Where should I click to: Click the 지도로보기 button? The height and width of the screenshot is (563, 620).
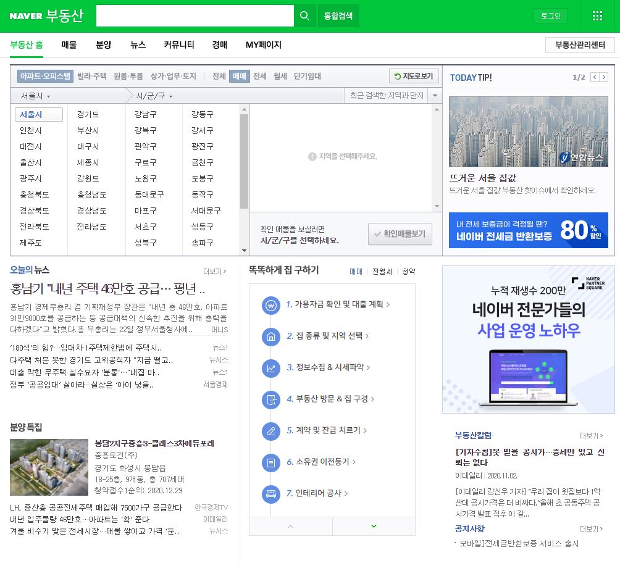pos(414,76)
